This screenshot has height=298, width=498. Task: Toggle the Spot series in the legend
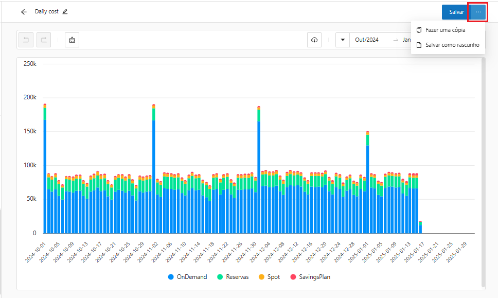(x=269, y=277)
